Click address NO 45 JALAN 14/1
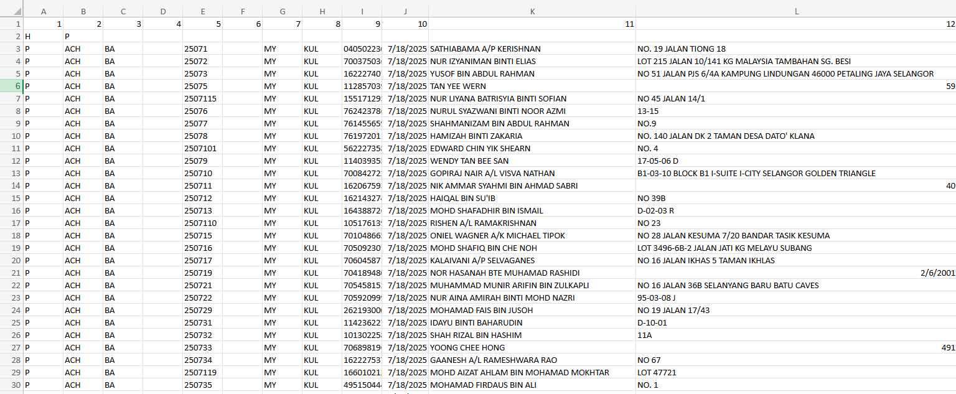 [796, 98]
